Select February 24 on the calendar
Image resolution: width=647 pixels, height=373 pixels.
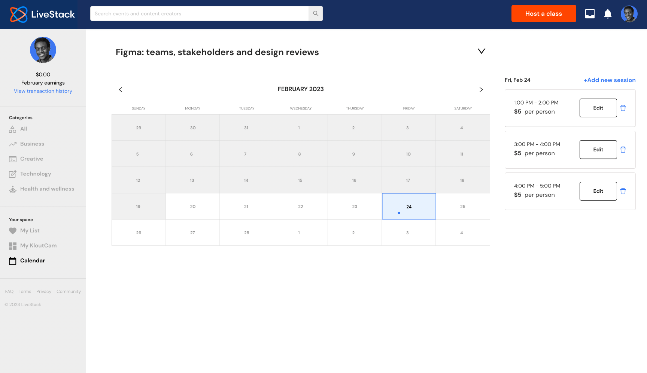409,207
